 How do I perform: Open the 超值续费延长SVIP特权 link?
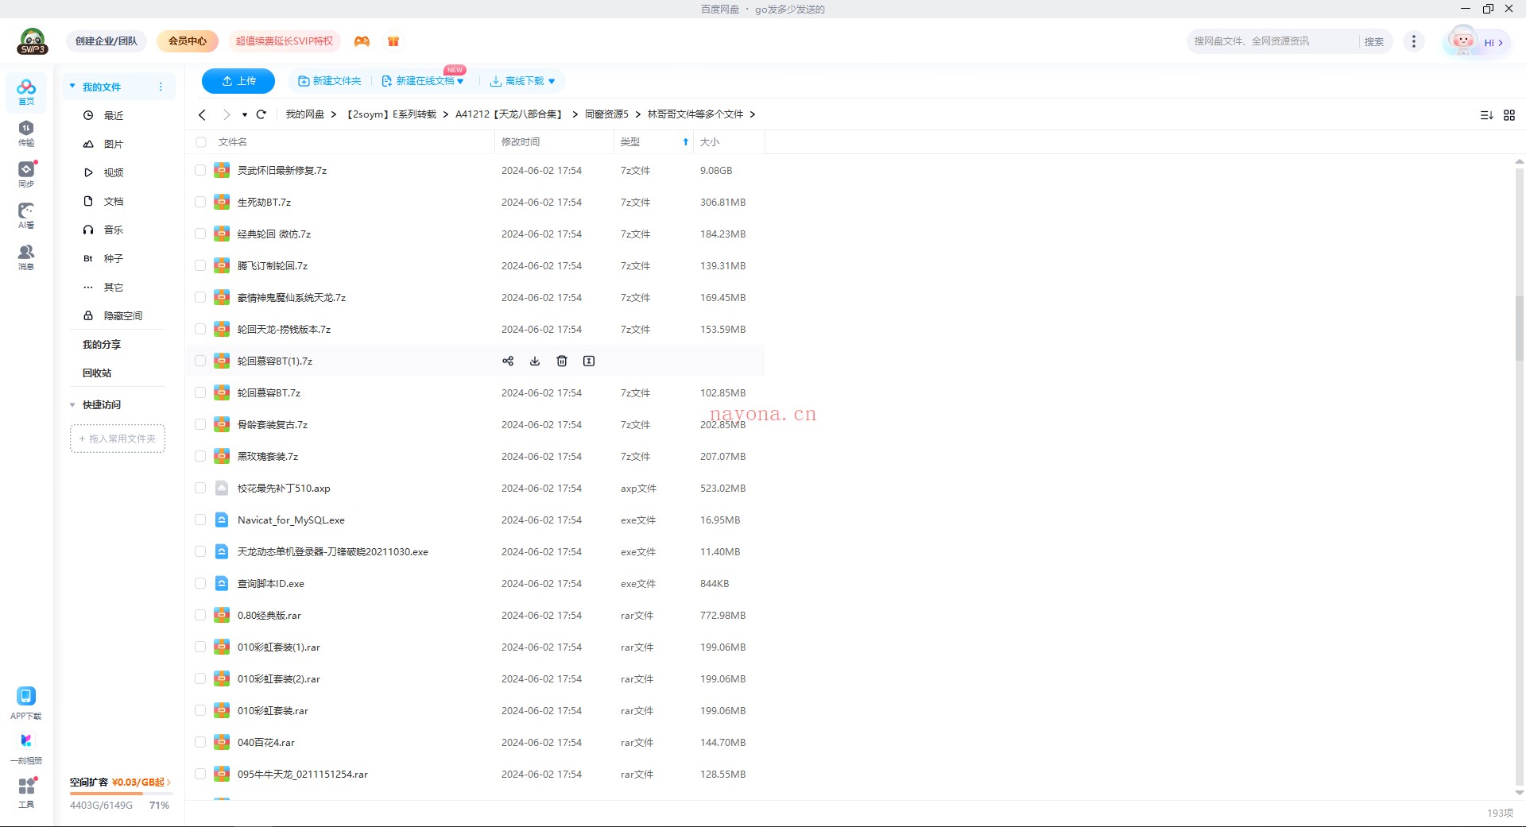pos(285,41)
